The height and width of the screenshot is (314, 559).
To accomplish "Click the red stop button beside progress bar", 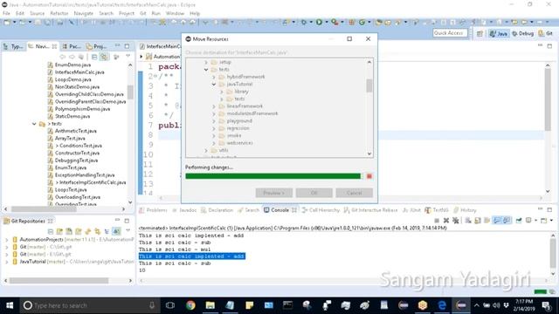I will pyautogui.click(x=369, y=176).
